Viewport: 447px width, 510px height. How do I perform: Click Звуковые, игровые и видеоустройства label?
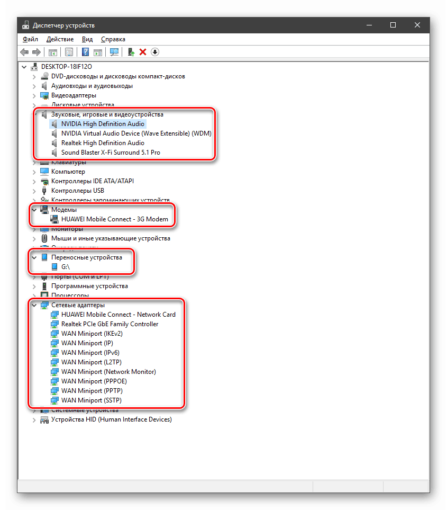107,114
